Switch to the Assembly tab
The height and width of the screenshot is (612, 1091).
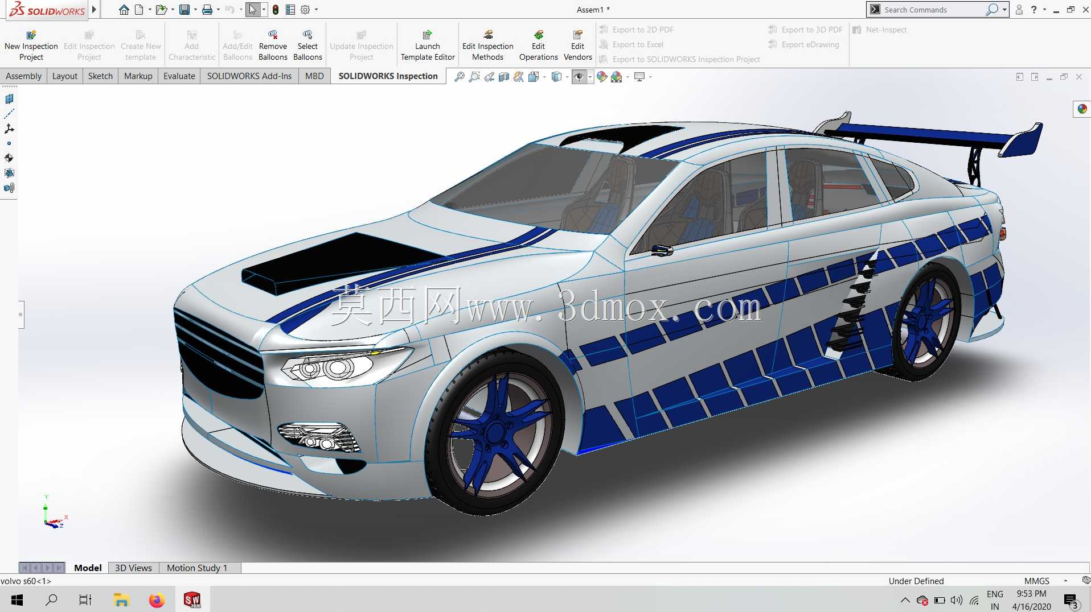(x=23, y=76)
